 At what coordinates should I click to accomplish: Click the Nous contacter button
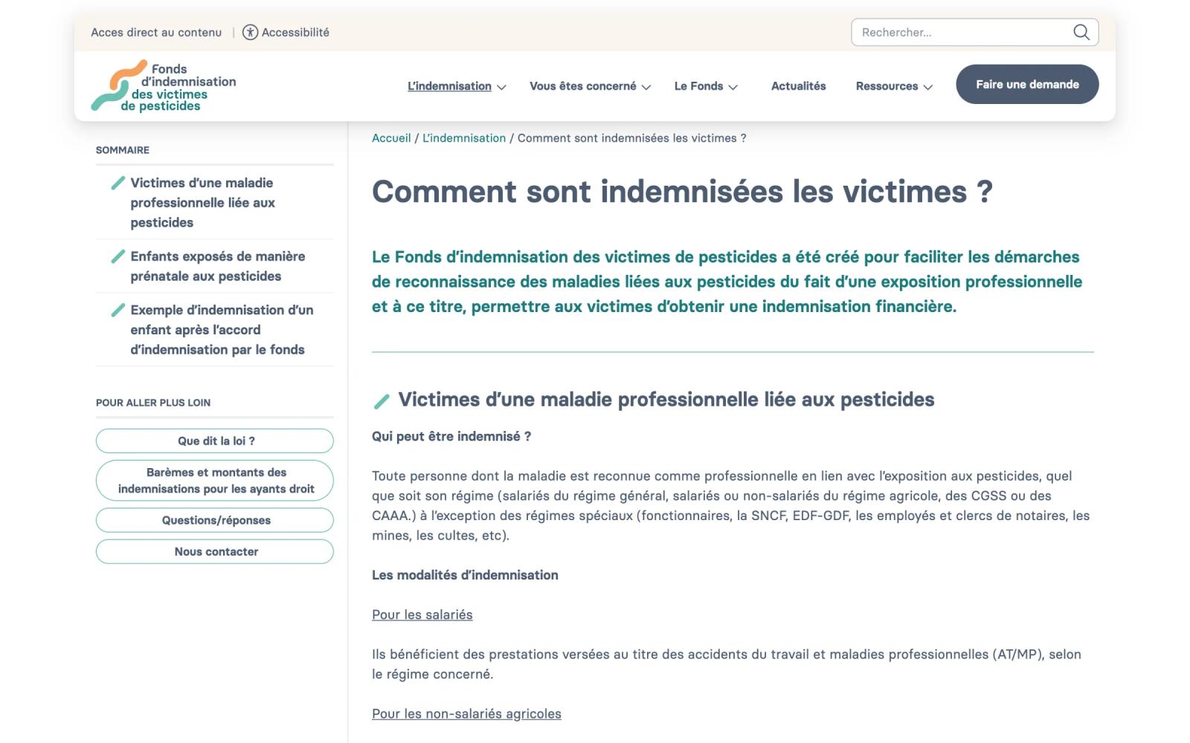pos(215,551)
